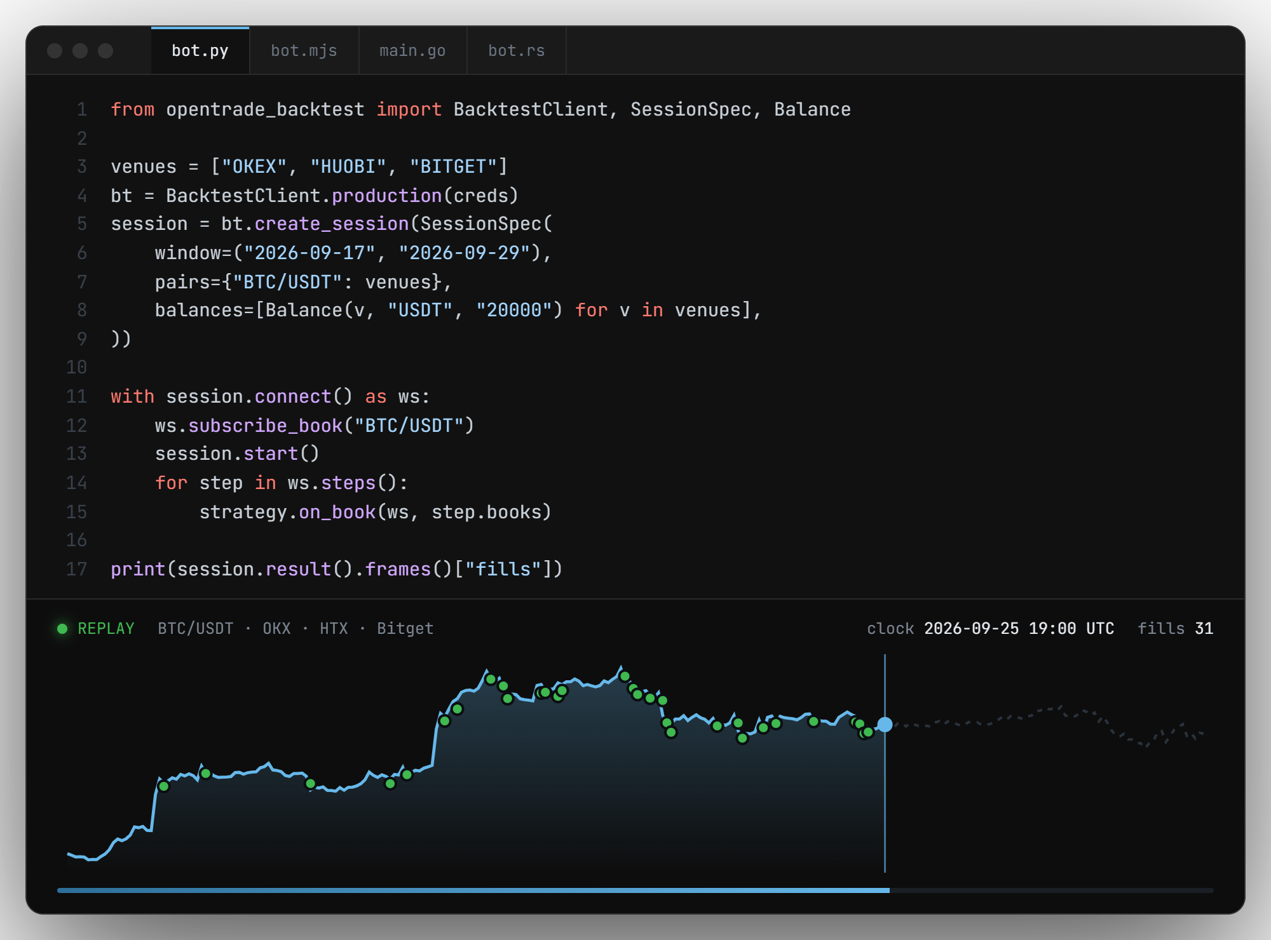Select the HTX venue label
The image size is (1271, 940).
click(334, 629)
